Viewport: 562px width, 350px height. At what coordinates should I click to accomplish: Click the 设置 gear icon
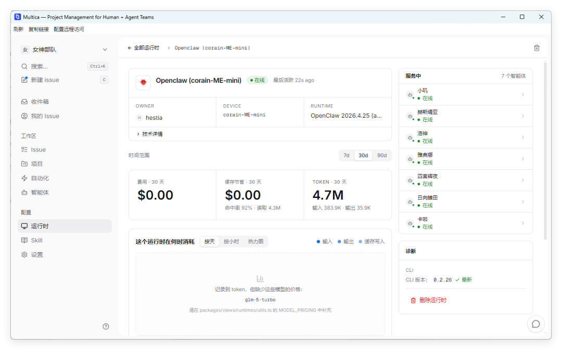tap(24, 255)
